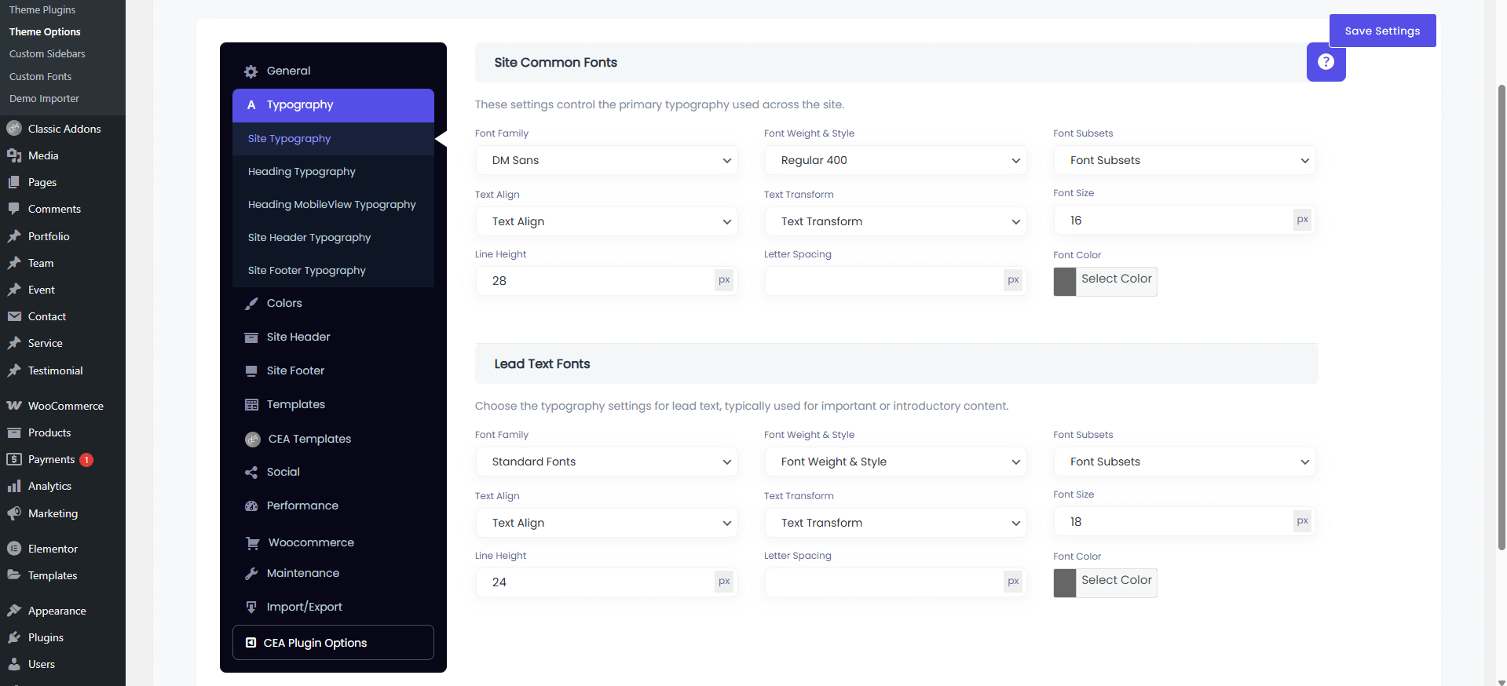Click the Elementor icon in admin sidebar
Screen dimensions: 1507x686
coord(14,549)
